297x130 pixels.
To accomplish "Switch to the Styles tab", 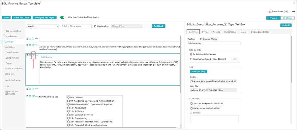I will pyautogui.click(x=205, y=32).
